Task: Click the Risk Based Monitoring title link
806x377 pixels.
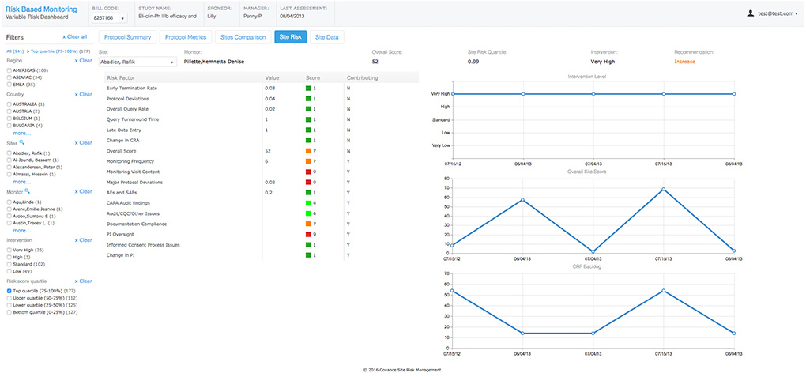Action: [41, 9]
